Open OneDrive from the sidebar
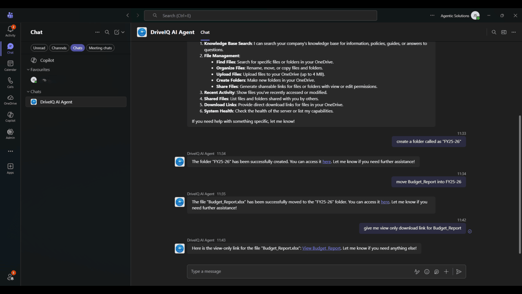The image size is (522, 294). click(x=10, y=100)
